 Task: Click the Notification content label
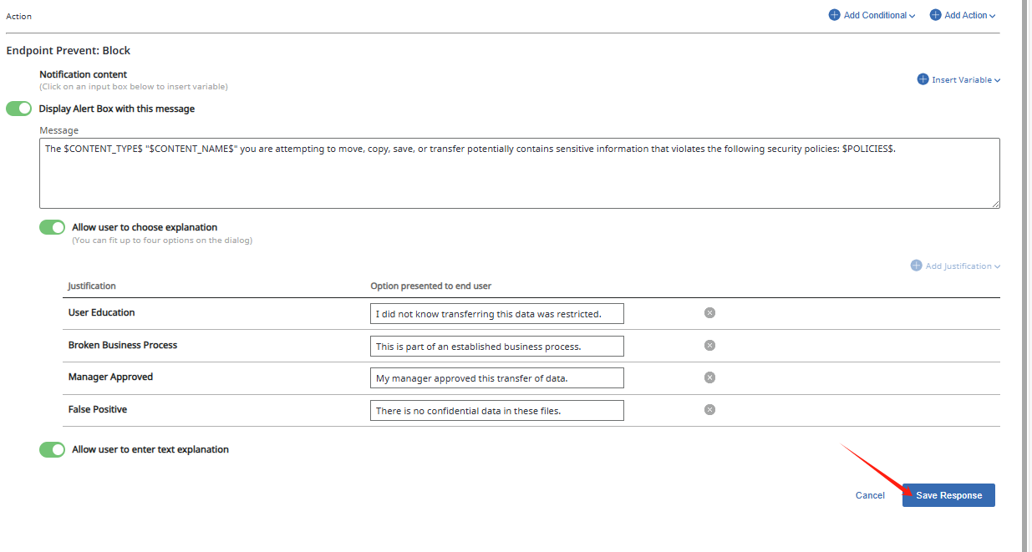[84, 74]
